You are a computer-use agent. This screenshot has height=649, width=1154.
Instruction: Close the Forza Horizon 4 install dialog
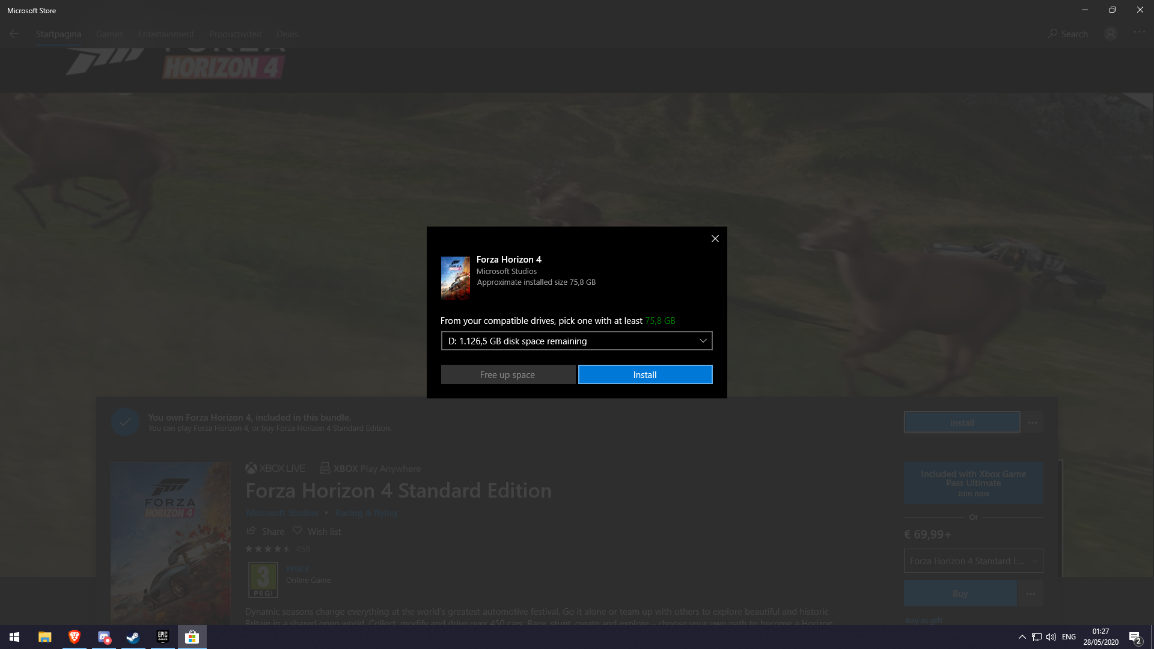pos(715,239)
